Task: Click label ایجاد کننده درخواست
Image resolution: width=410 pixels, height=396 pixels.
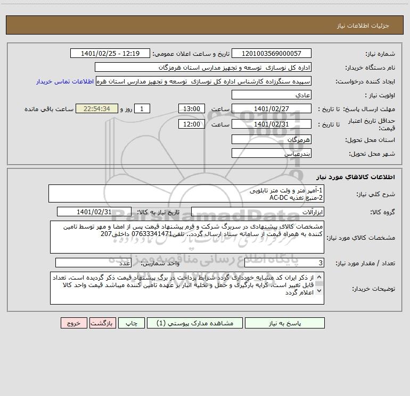Action: (x=366, y=82)
